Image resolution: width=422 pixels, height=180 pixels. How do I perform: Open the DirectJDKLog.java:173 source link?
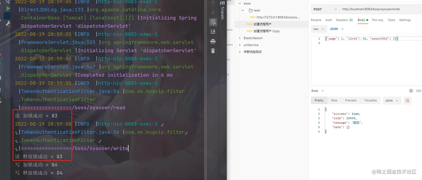(52, 10)
